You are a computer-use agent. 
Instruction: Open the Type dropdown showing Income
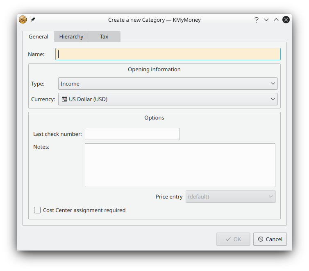[168, 84]
